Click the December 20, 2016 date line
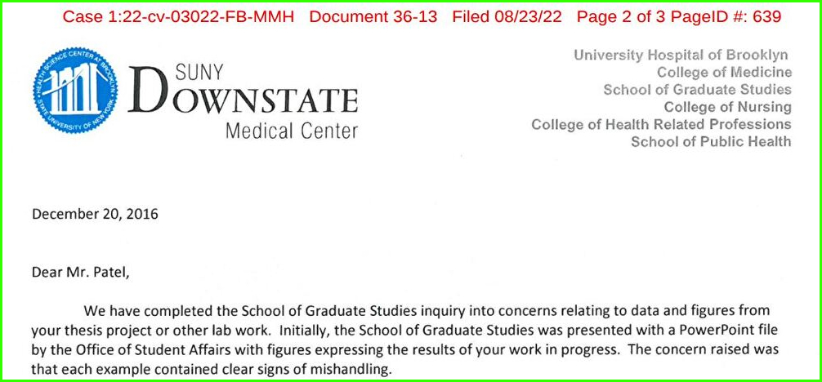This screenshot has width=822, height=382. [x=95, y=215]
